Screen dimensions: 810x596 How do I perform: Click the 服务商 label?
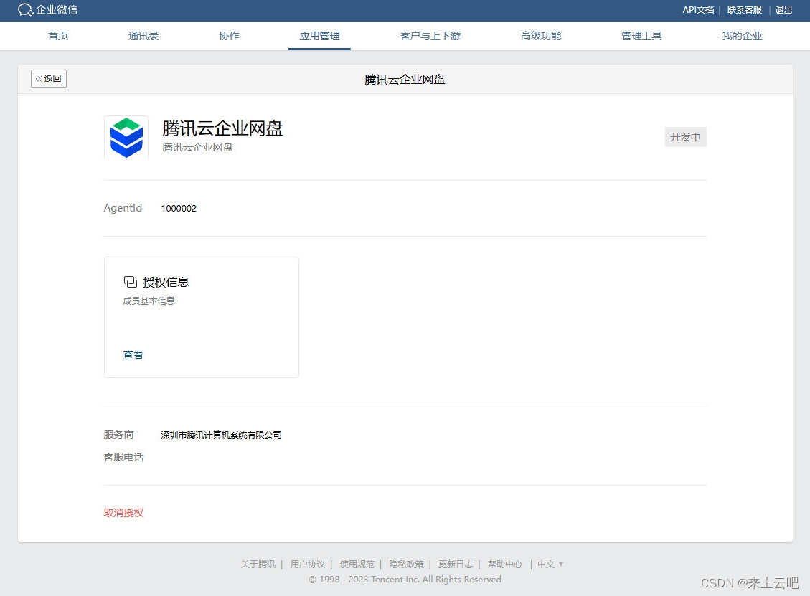(118, 435)
